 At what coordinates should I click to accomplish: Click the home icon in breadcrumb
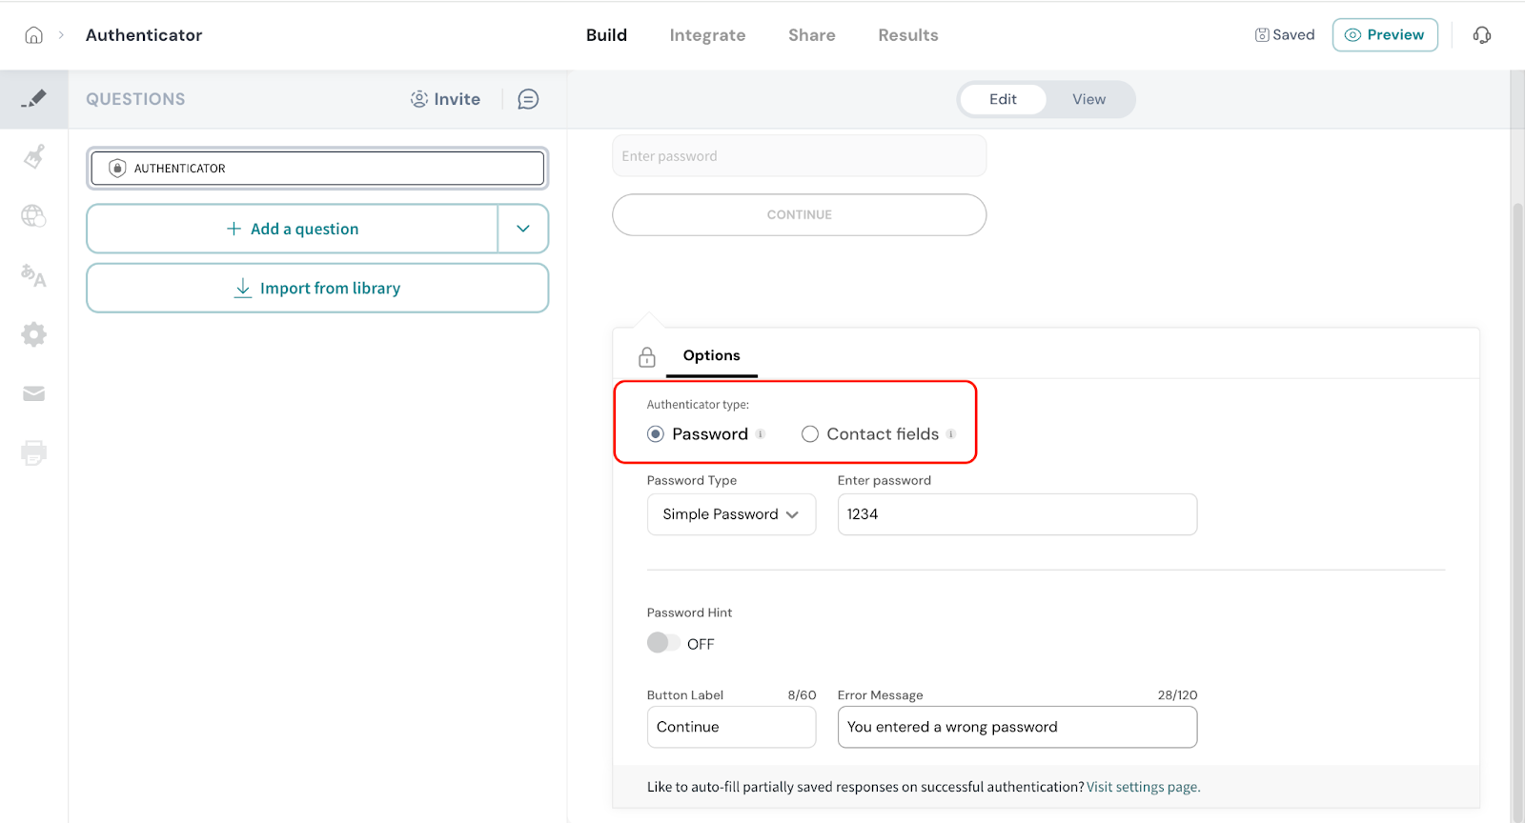pos(33,35)
